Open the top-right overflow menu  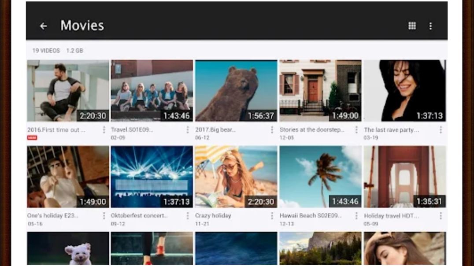pyautogui.click(x=430, y=26)
